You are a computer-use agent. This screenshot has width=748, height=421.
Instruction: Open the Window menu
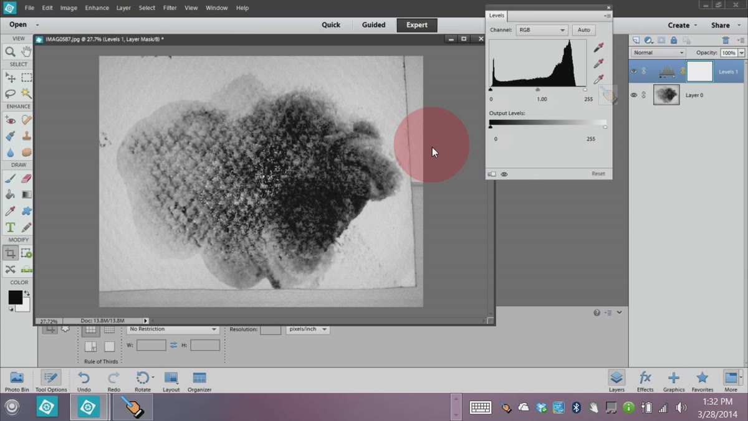click(x=216, y=8)
